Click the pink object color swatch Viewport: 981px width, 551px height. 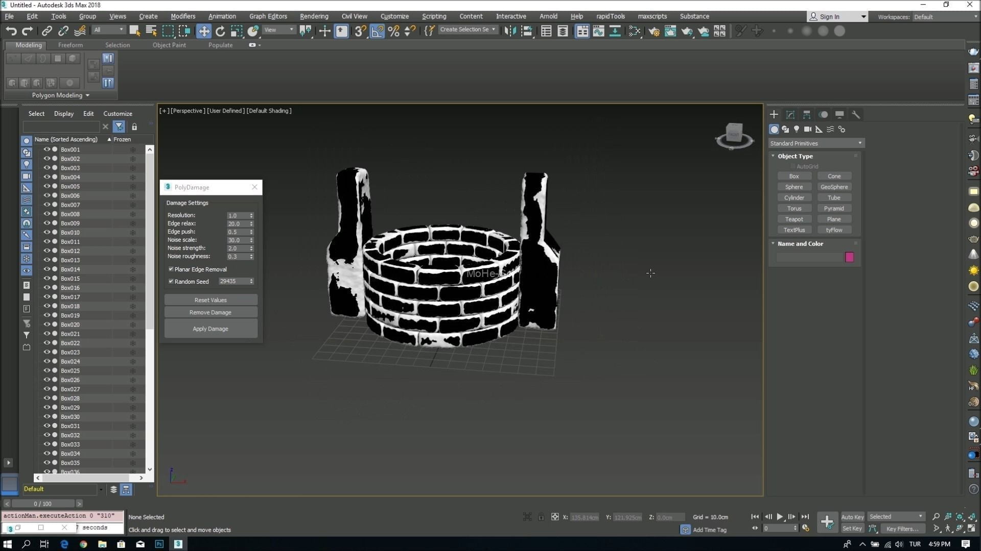click(849, 257)
